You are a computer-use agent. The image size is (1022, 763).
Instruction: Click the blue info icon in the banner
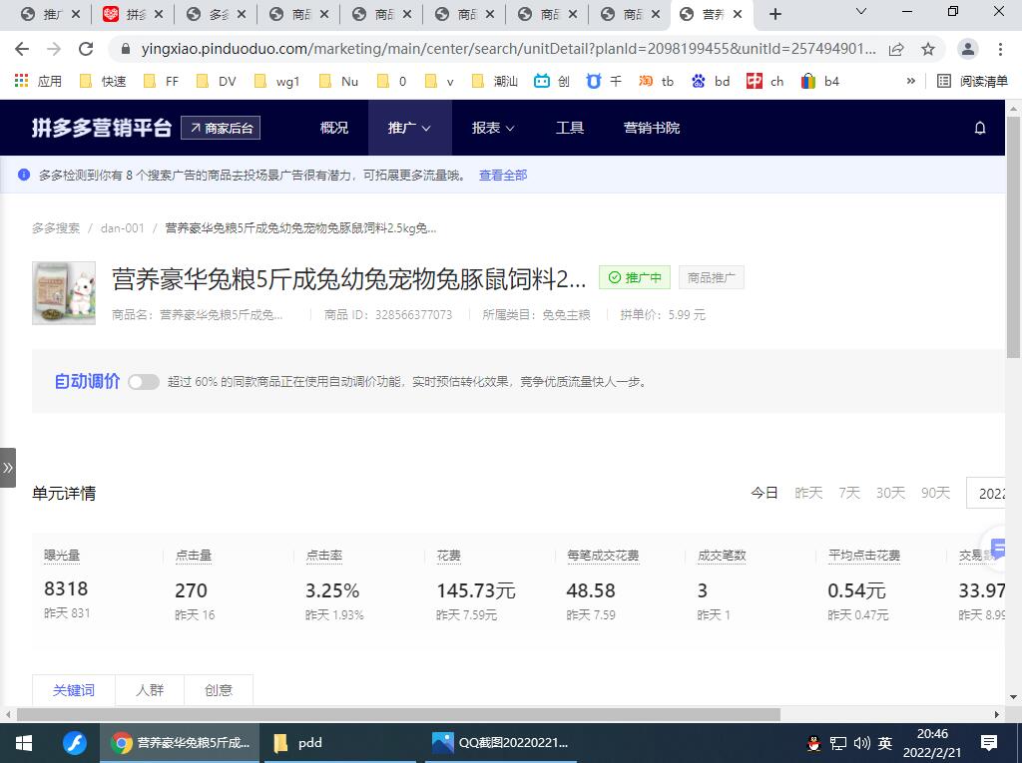24,175
